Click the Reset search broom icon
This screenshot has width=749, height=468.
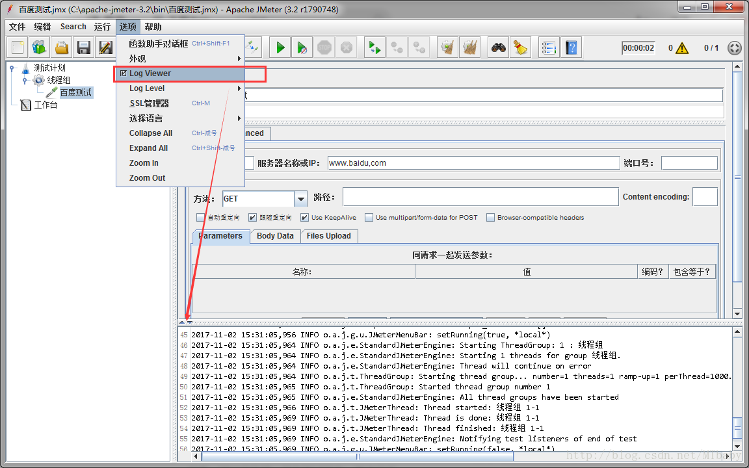coord(520,47)
